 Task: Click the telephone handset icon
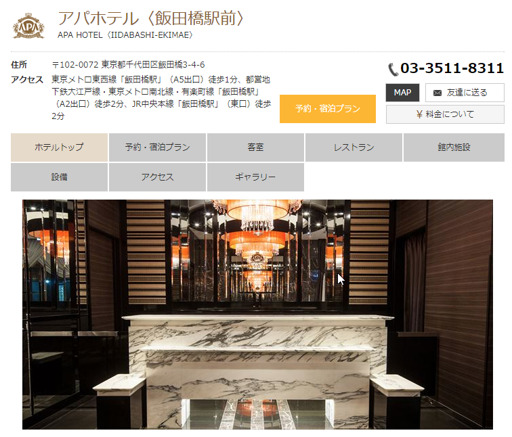coord(393,69)
